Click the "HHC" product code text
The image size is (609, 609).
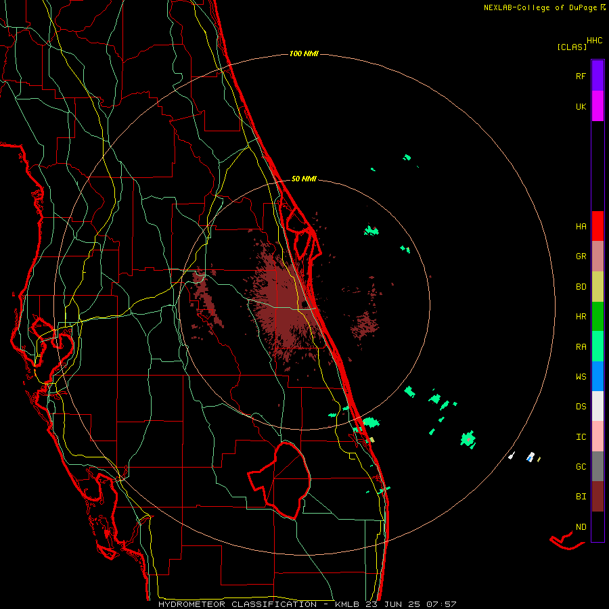pyautogui.click(x=594, y=41)
